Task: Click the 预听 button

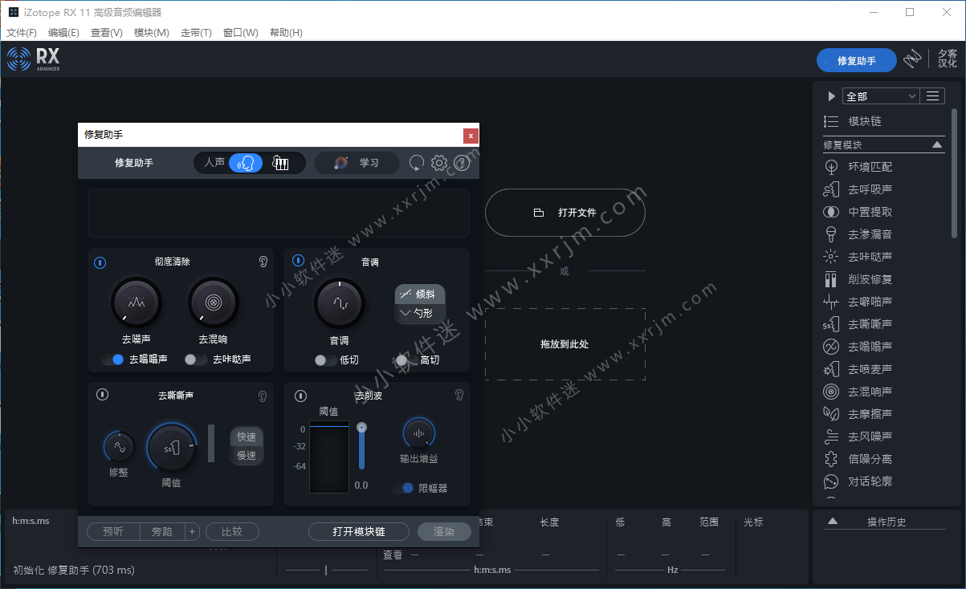Action: [x=113, y=531]
